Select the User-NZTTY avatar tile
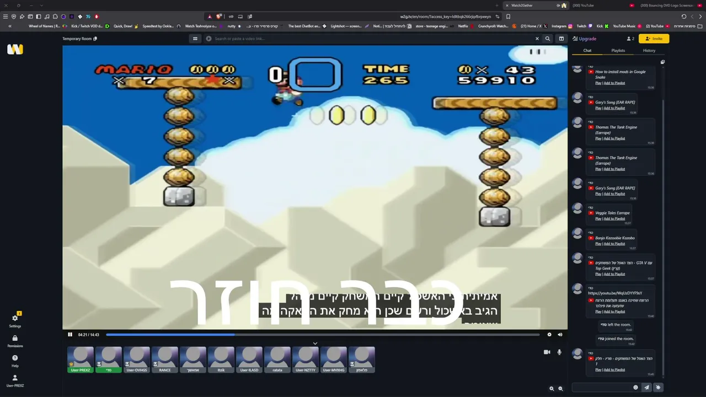The height and width of the screenshot is (397, 706). 306,360
